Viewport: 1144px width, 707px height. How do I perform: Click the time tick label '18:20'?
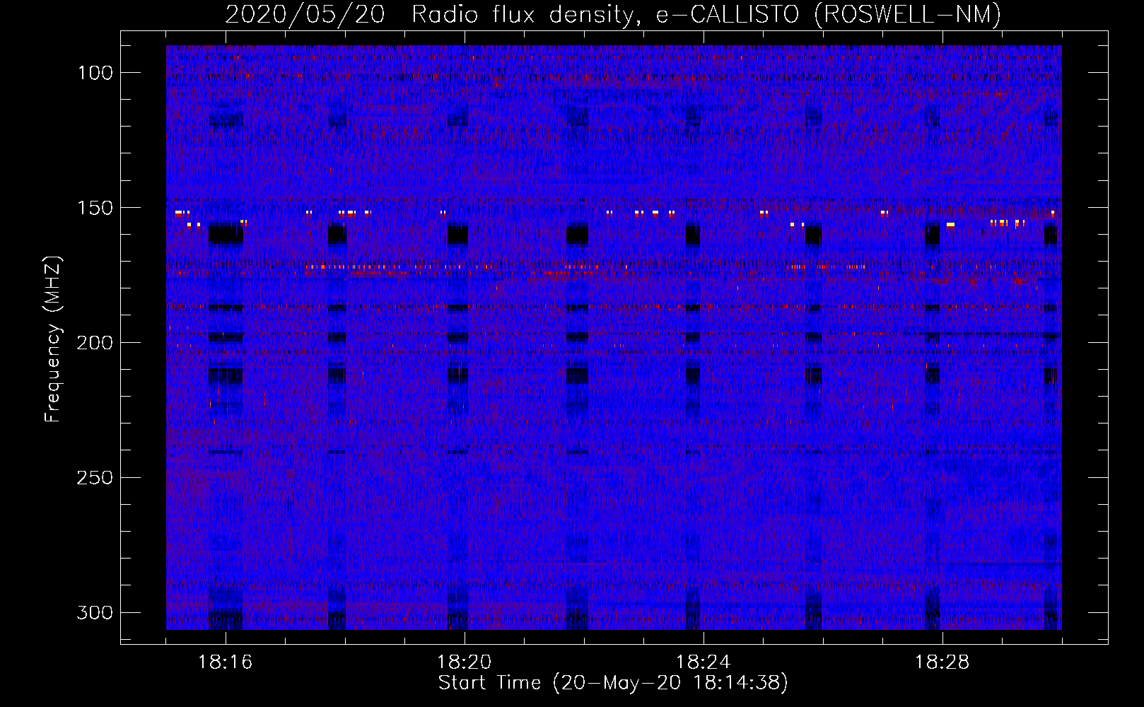464,662
